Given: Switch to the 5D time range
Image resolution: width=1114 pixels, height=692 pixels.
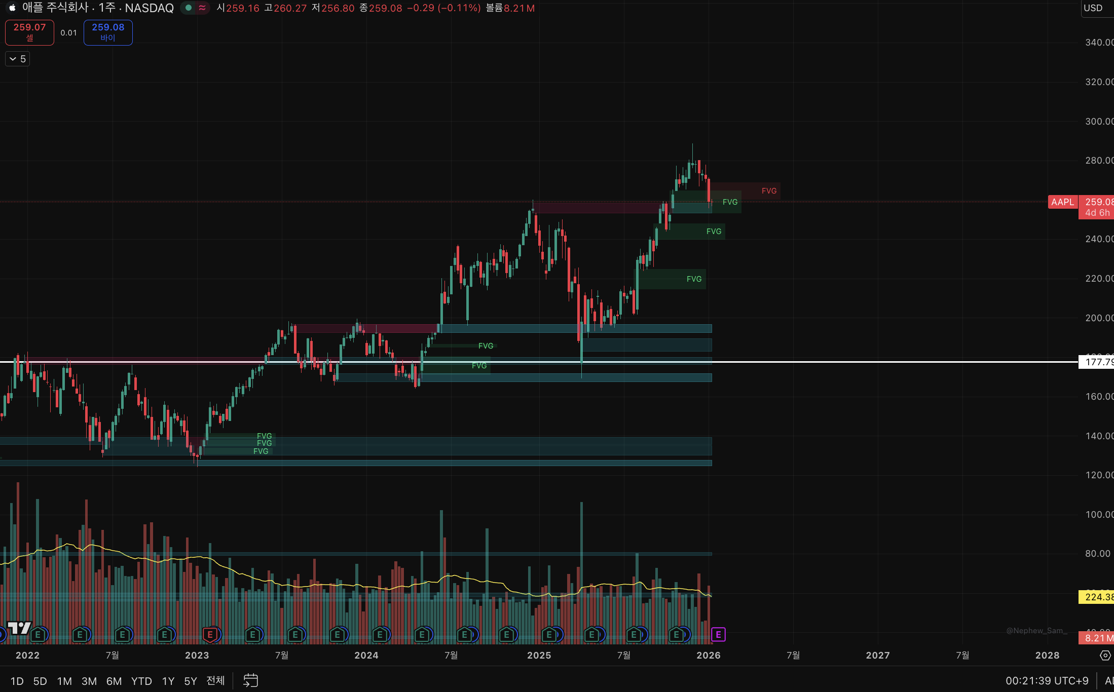Looking at the screenshot, I should pyautogui.click(x=40, y=681).
